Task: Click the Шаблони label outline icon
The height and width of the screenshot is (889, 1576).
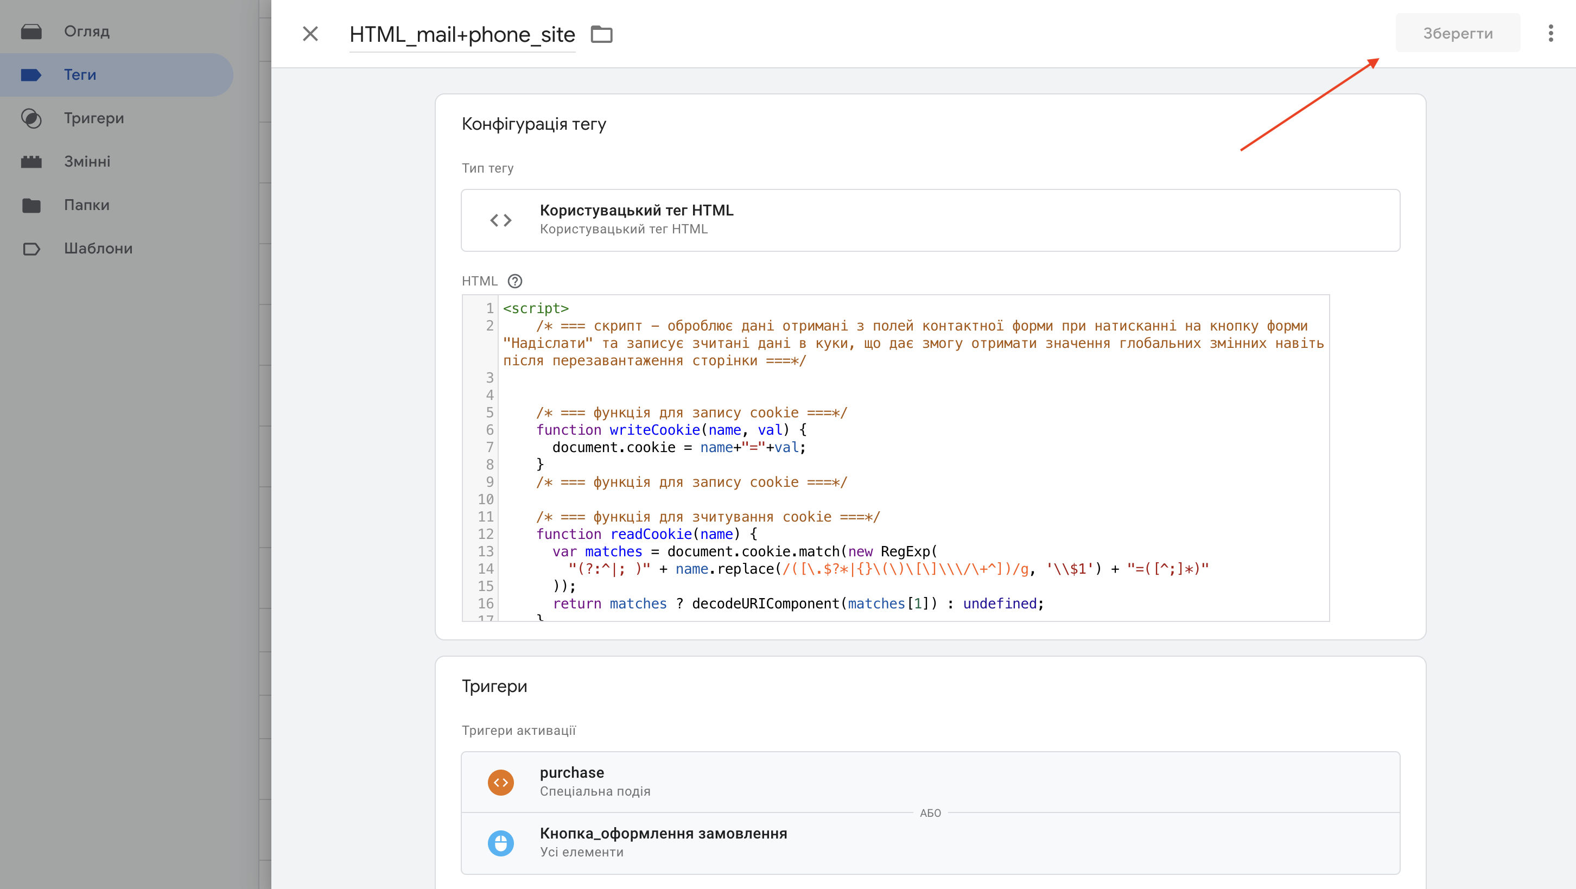Action: (31, 249)
